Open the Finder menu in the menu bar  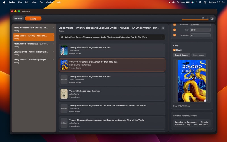(12, 2)
